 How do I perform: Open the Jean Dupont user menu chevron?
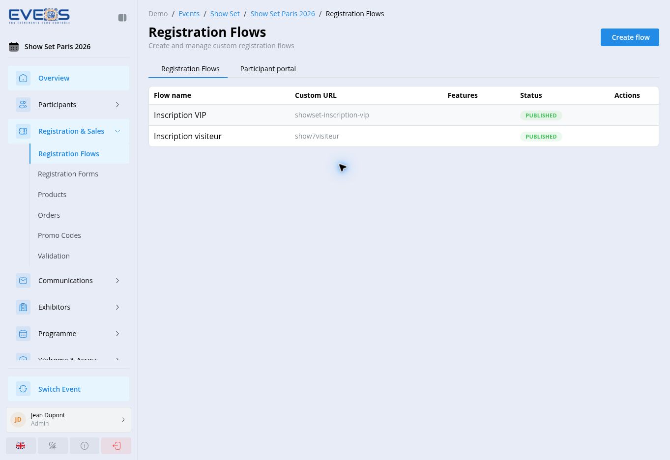(123, 420)
